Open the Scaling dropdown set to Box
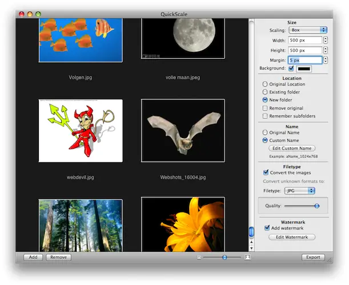The width and height of the screenshot is (349, 285). pos(308,30)
